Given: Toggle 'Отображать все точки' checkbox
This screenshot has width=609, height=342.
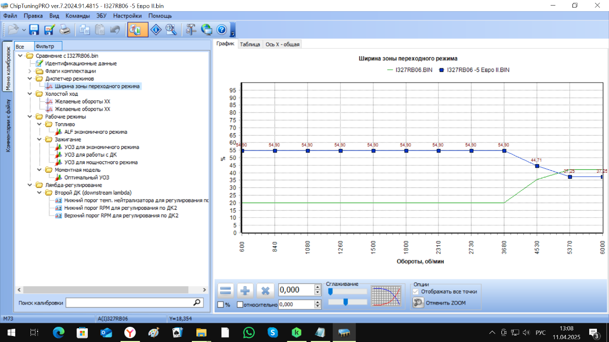Looking at the screenshot, I should coord(416,291).
